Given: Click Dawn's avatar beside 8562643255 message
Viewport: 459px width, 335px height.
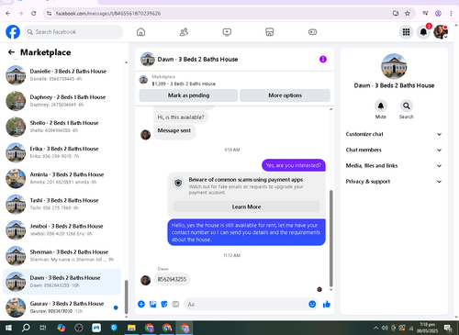Looking at the screenshot, I should point(145,280).
